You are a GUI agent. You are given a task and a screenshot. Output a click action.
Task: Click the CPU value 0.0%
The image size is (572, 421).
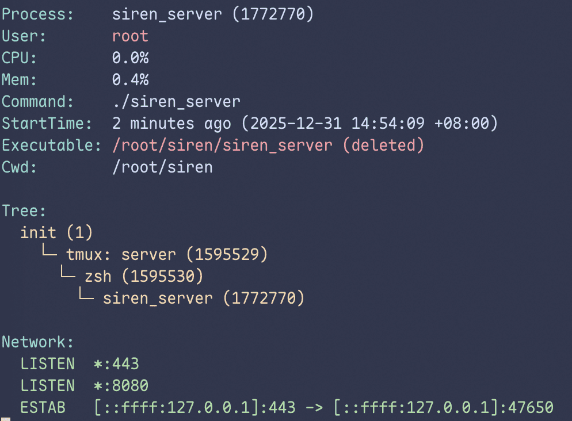130,58
